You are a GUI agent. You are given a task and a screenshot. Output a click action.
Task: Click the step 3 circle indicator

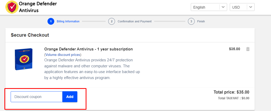[x=191, y=21]
